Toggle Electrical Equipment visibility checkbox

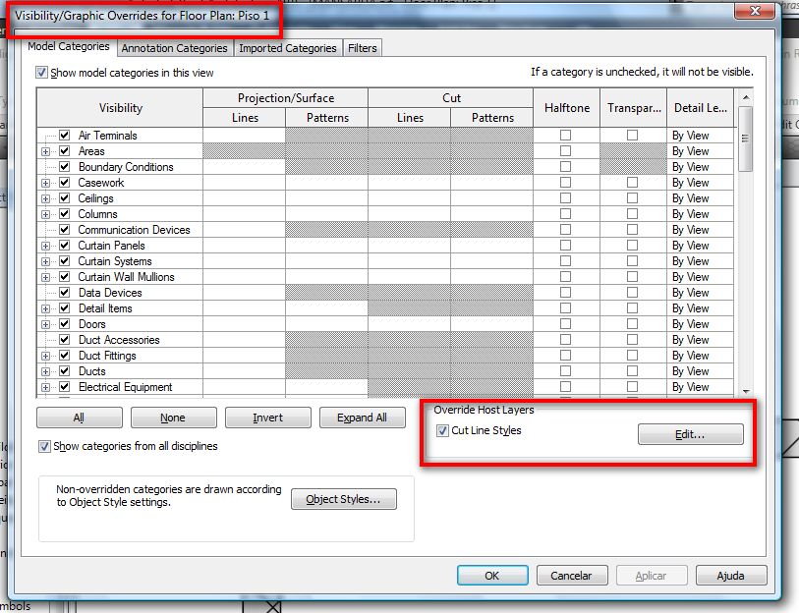coord(65,387)
